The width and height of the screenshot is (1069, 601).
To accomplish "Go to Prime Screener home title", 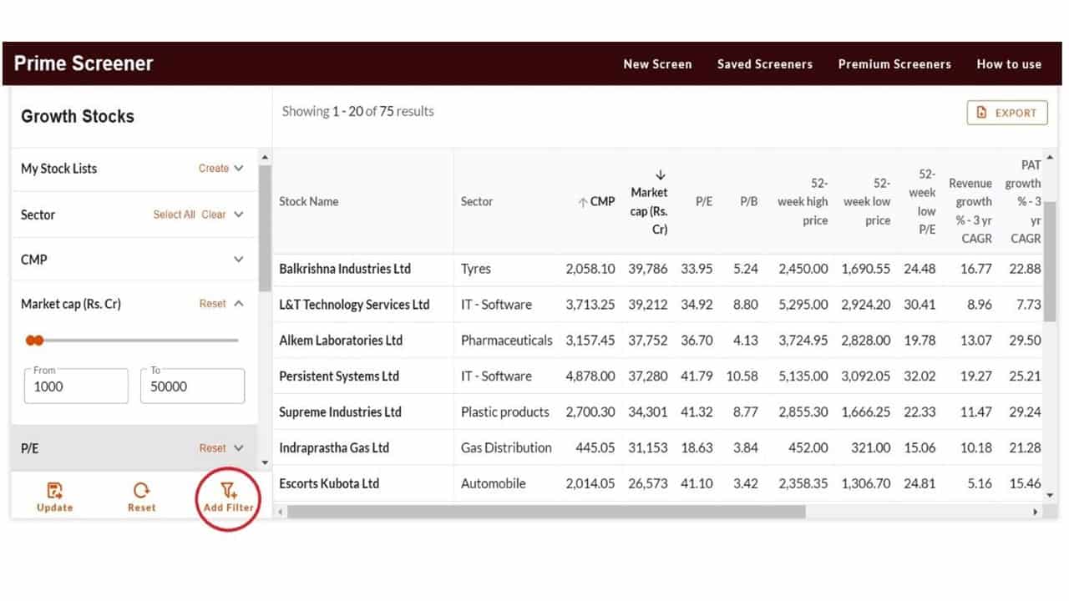I will [84, 63].
